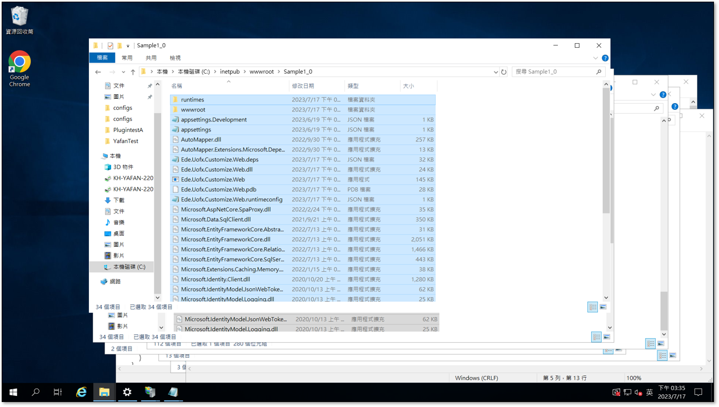This screenshot has height=407, width=719.
Task: Click wwwroot in the address path
Action: [x=262, y=72]
